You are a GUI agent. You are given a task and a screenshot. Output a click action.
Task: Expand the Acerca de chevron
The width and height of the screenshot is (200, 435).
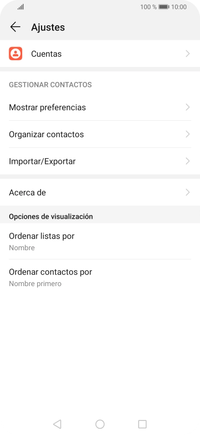pos(188,192)
